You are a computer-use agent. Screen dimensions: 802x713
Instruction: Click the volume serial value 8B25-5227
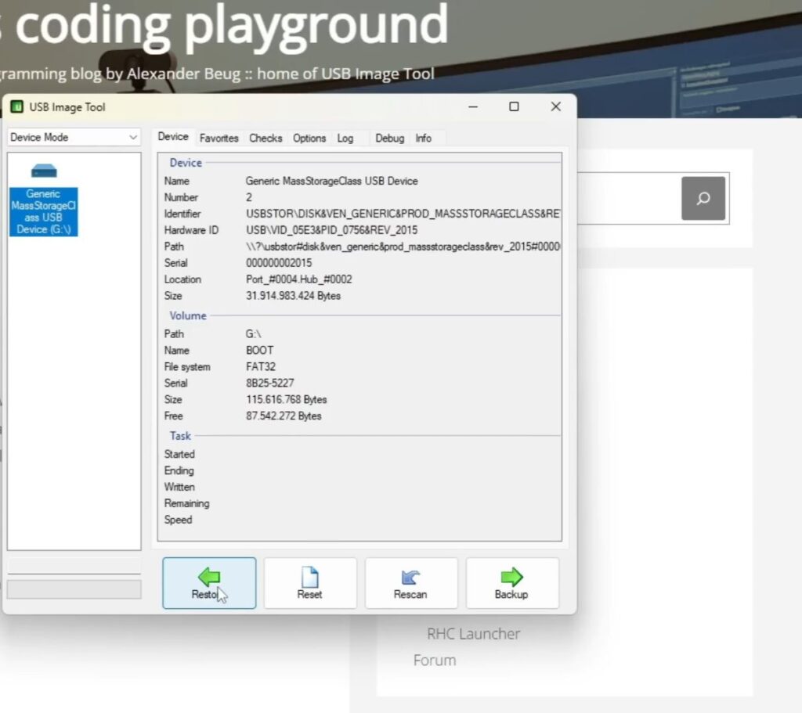coord(270,383)
